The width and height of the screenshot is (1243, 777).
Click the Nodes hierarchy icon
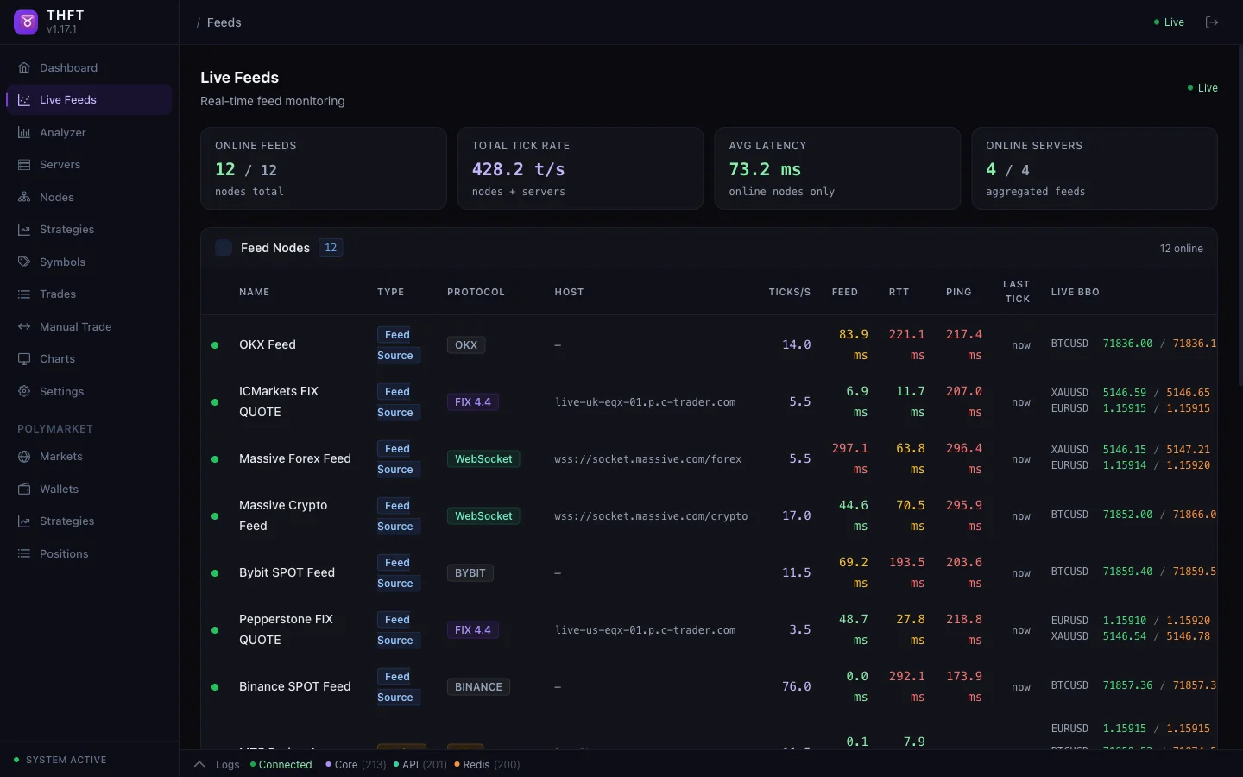[x=24, y=198]
